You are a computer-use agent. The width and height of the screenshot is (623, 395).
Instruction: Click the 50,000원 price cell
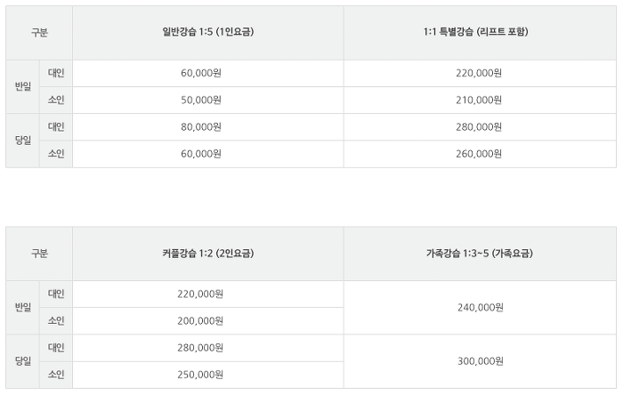[x=201, y=100]
